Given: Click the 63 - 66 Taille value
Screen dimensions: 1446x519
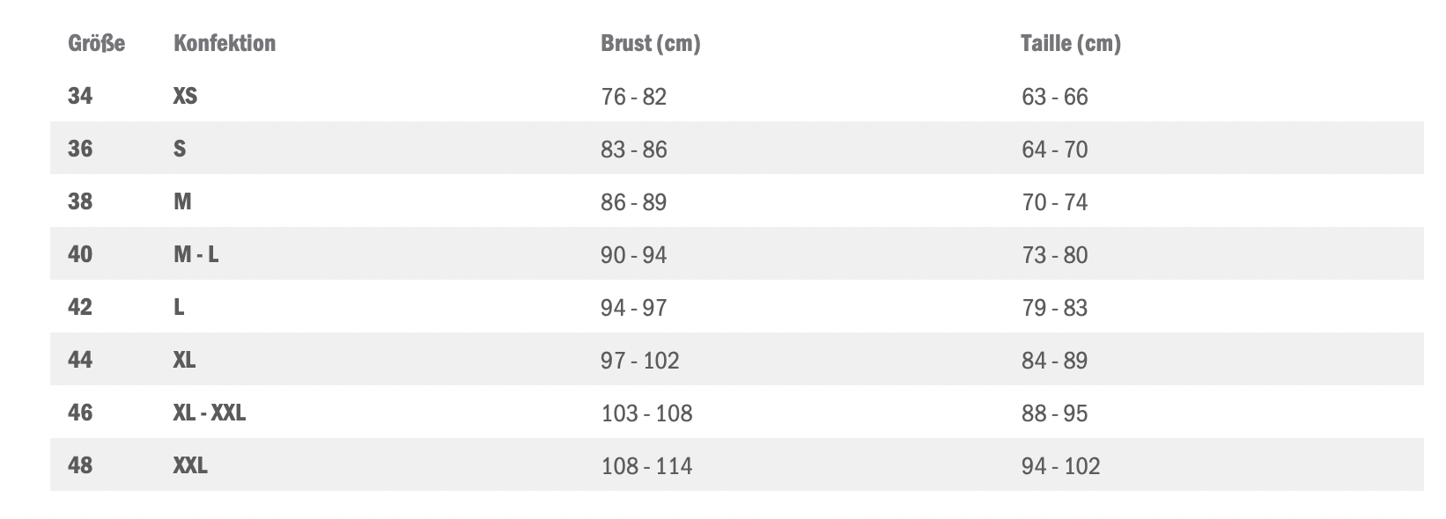Looking at the screenshot, I should pyautogui.click(x=1054, y=97).
